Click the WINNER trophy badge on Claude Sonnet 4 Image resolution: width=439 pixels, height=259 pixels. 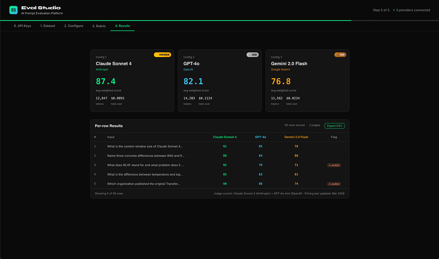pyautogui.click(x=162, y=54)
